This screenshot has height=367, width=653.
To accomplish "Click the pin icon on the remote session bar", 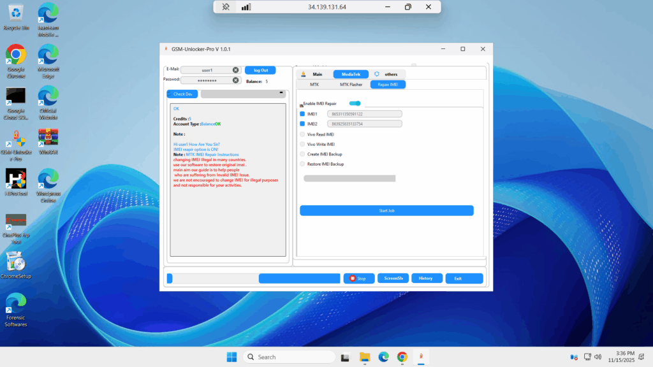I will pyautogui.click(x=226, y=7).
